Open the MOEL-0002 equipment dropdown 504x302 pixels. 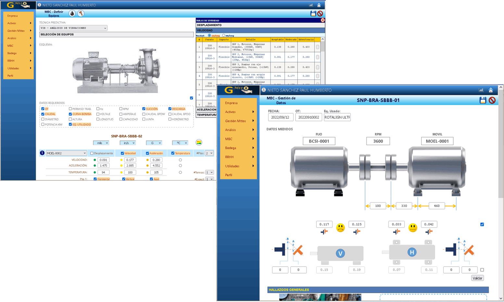pyautogui.click(x=66, y=153)
